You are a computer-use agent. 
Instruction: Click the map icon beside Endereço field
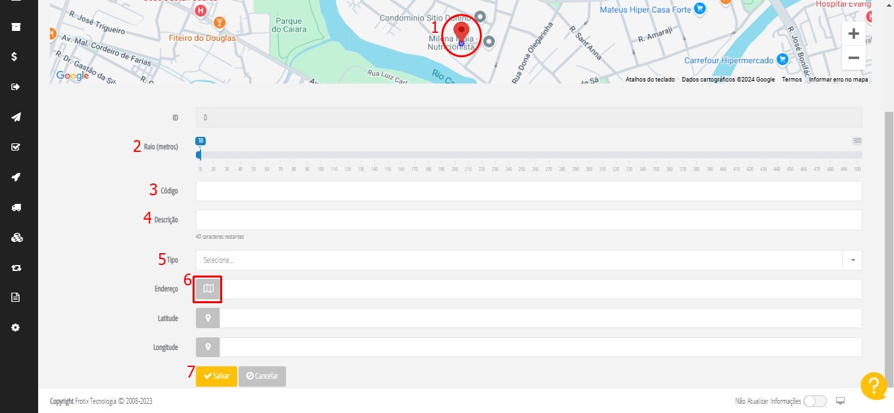click(x=208, y=289)
